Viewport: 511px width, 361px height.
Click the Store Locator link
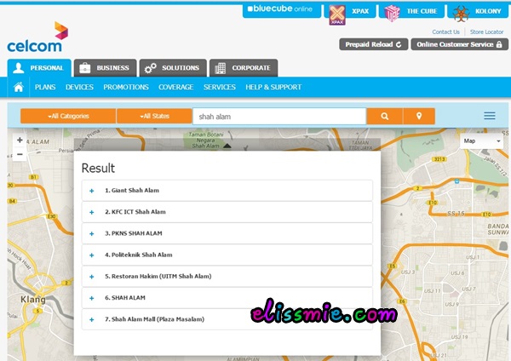[x=486, y=32]
